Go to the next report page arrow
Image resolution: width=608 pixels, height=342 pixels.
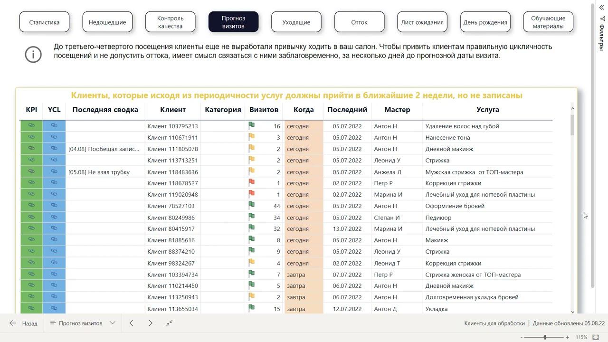point(150,323)
